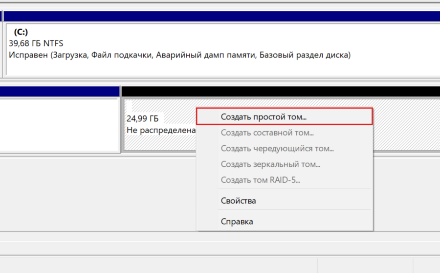Select the (C:) volume label
The image size is (440, 273).
tap(21, 32)
